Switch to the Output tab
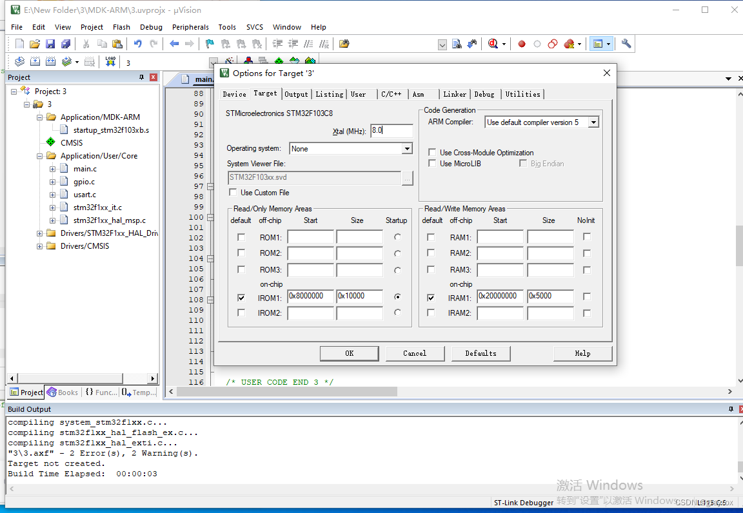743x513 pixels. click(x=296, y=94)
